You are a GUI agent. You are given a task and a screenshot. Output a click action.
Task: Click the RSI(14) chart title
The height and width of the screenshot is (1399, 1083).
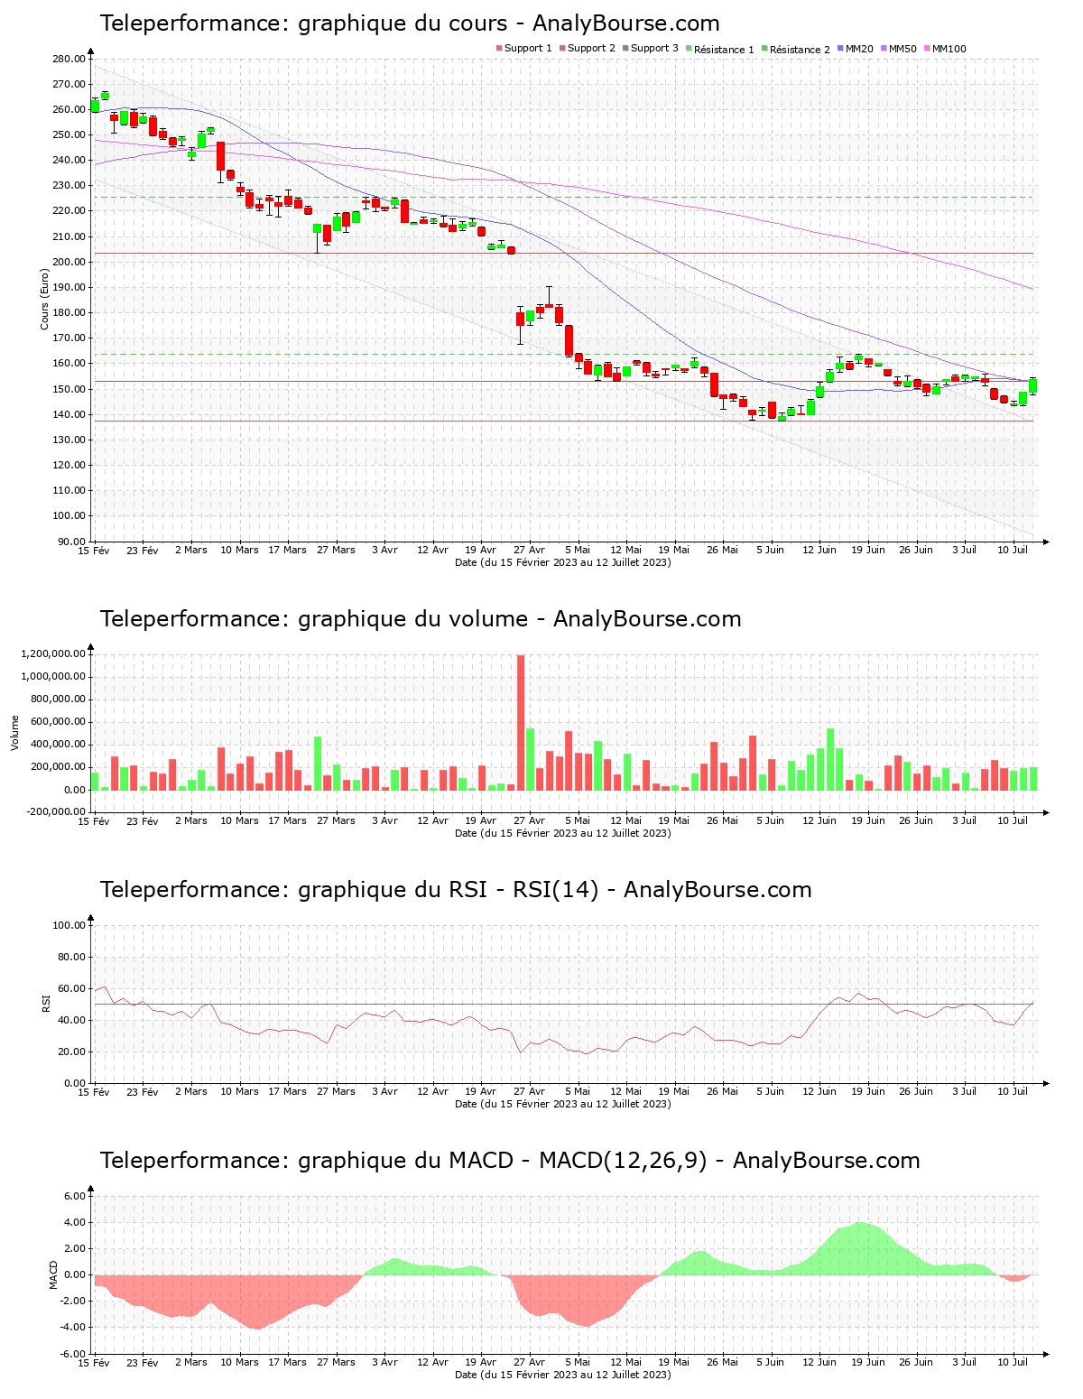456,890
